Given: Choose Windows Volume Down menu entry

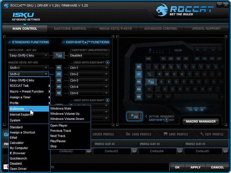Looking at the screenshot, I should pos(70,119).
